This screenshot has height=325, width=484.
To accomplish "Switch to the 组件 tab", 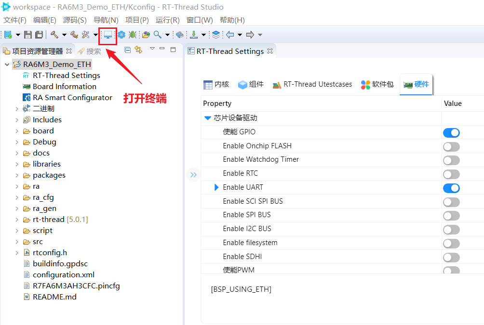I will (251, 84).
